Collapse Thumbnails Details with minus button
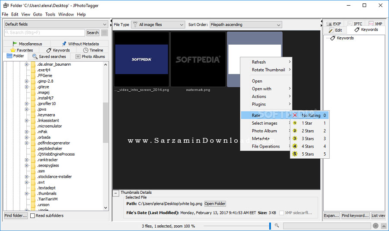389x231 pixels. (x=116, y=193)
